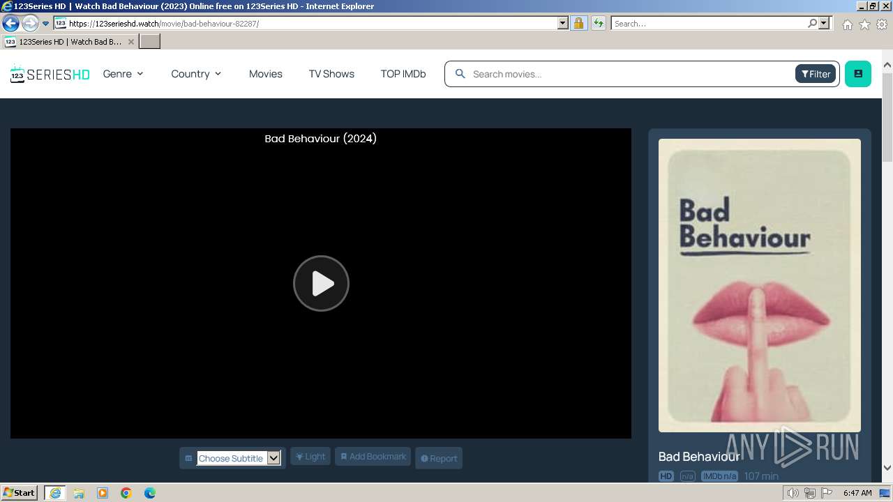
Task: Open the 123SeriesHD logo home link
Action: click(50, 74)
